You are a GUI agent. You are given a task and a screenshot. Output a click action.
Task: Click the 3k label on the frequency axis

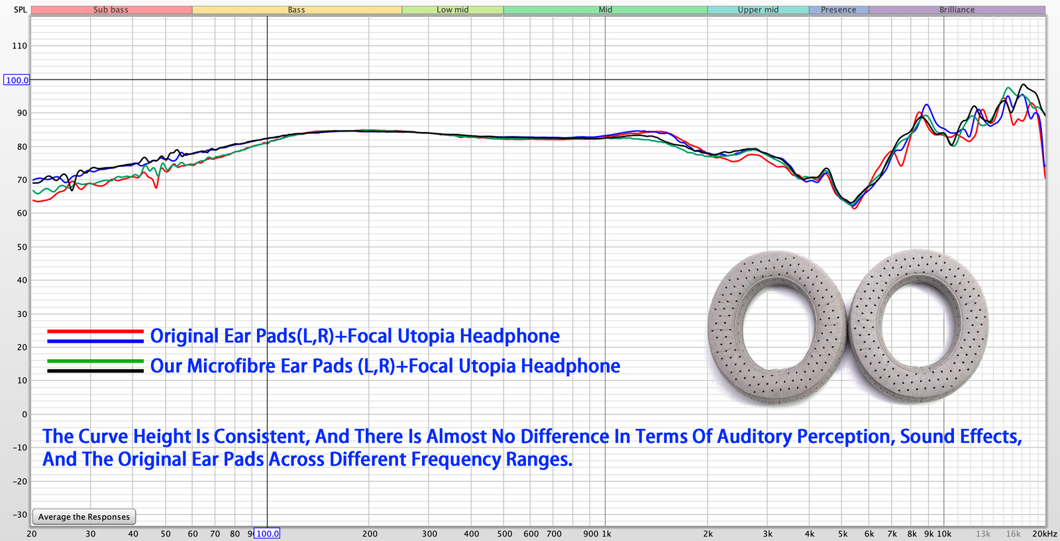[768, 534]
